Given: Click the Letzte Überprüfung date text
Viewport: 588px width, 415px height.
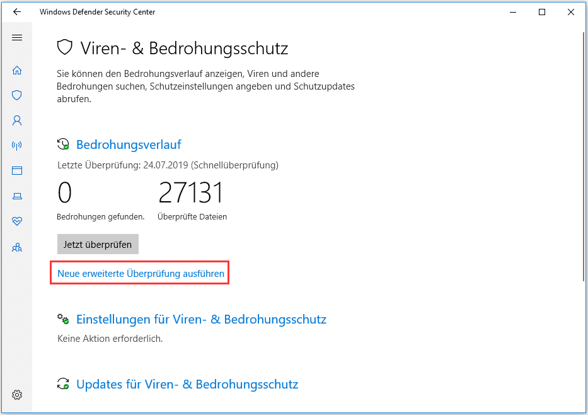Looking at the screenshot, I should click(x=168, y=165).
